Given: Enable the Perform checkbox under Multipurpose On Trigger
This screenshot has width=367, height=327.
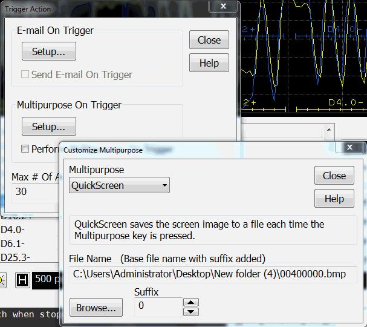Looking at the screenshot, I should 25,149.
